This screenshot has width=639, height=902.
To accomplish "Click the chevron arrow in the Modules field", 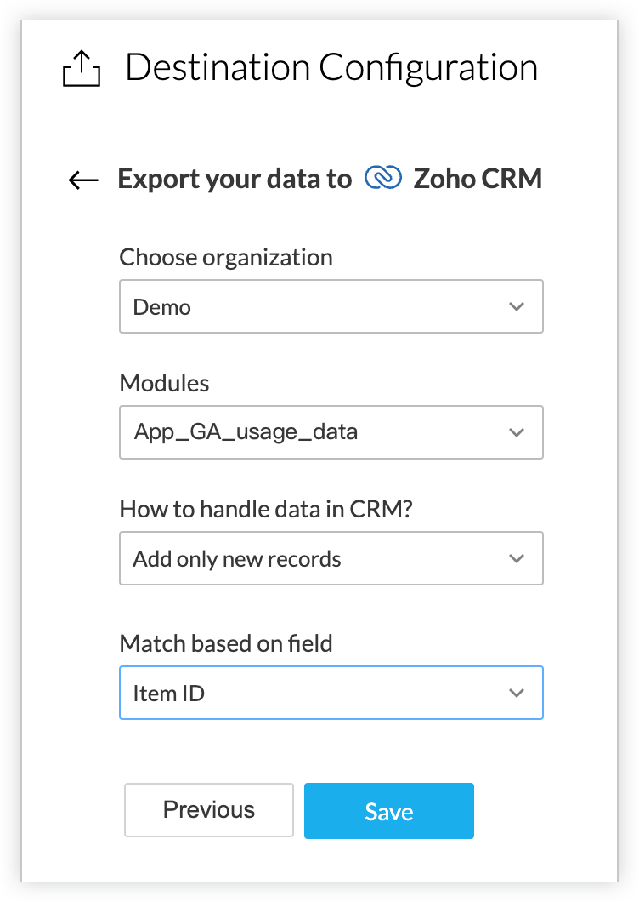I will (516, 433).
